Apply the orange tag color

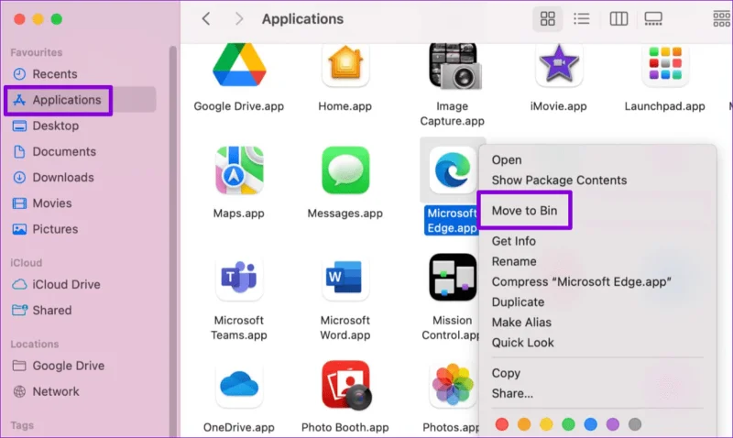point(524,424)
